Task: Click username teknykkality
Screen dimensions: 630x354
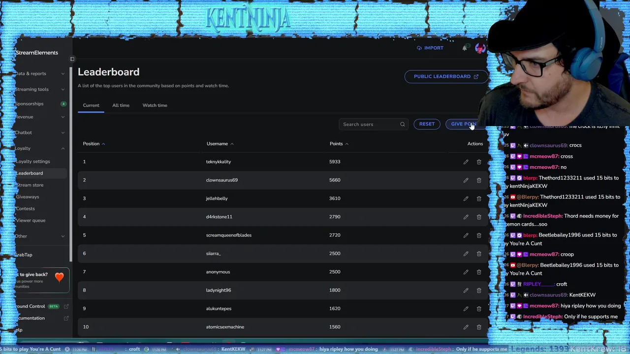Action: [219, 162]
